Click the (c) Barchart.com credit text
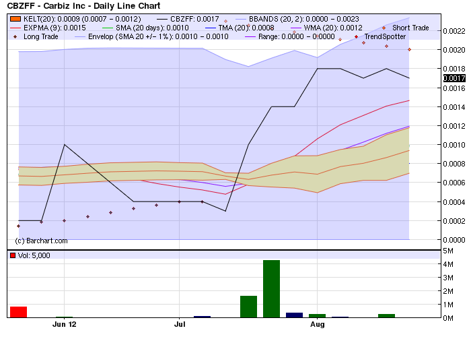The width and height of the screenshot is (471, 345). pos(41,241)
